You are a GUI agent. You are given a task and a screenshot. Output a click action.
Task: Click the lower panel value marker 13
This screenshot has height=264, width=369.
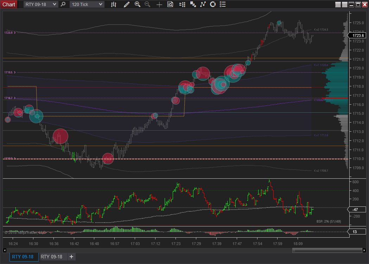click(357, 232)
